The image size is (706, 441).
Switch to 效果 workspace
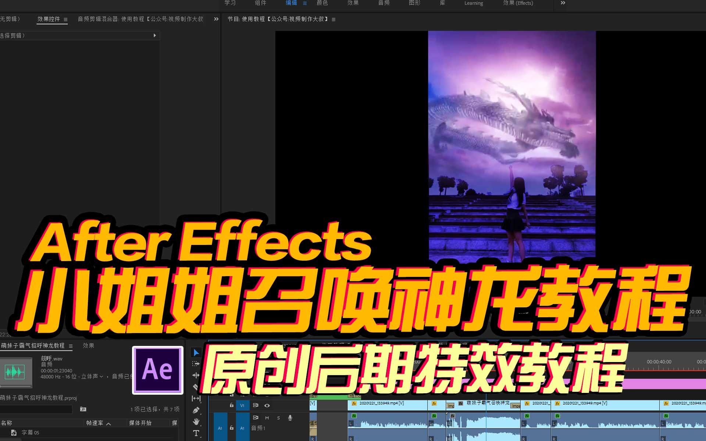coord(353,3)
